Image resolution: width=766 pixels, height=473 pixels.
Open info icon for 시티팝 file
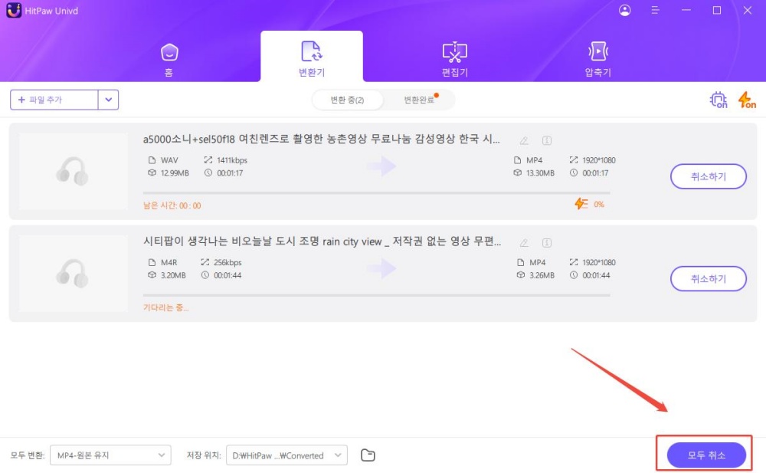click(547, 243)
